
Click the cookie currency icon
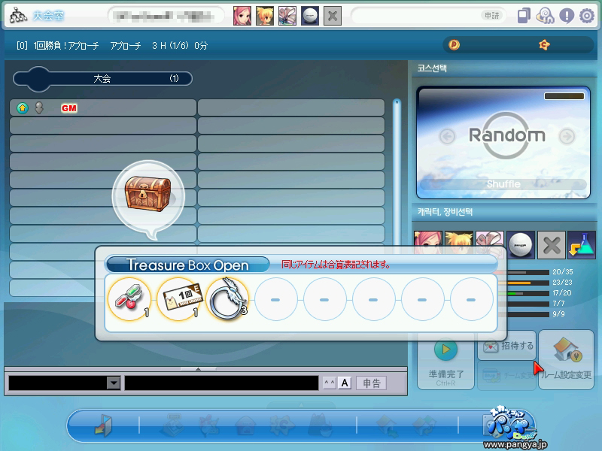click(544, 45)
